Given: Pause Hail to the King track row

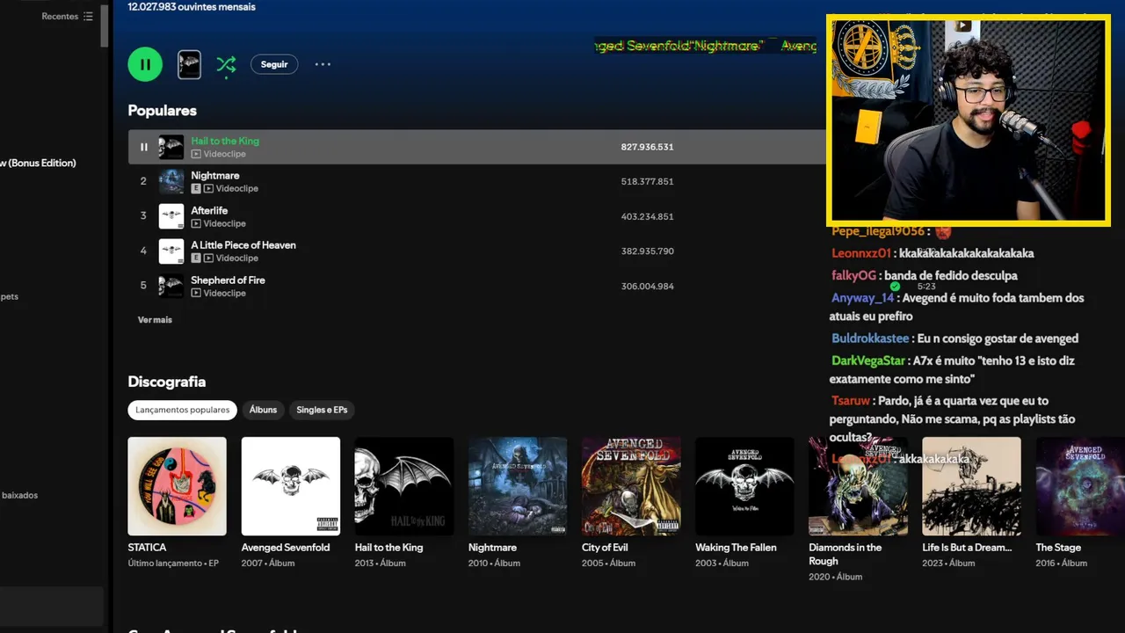Looking at the screenshot, I should click(x=144, y=147).
